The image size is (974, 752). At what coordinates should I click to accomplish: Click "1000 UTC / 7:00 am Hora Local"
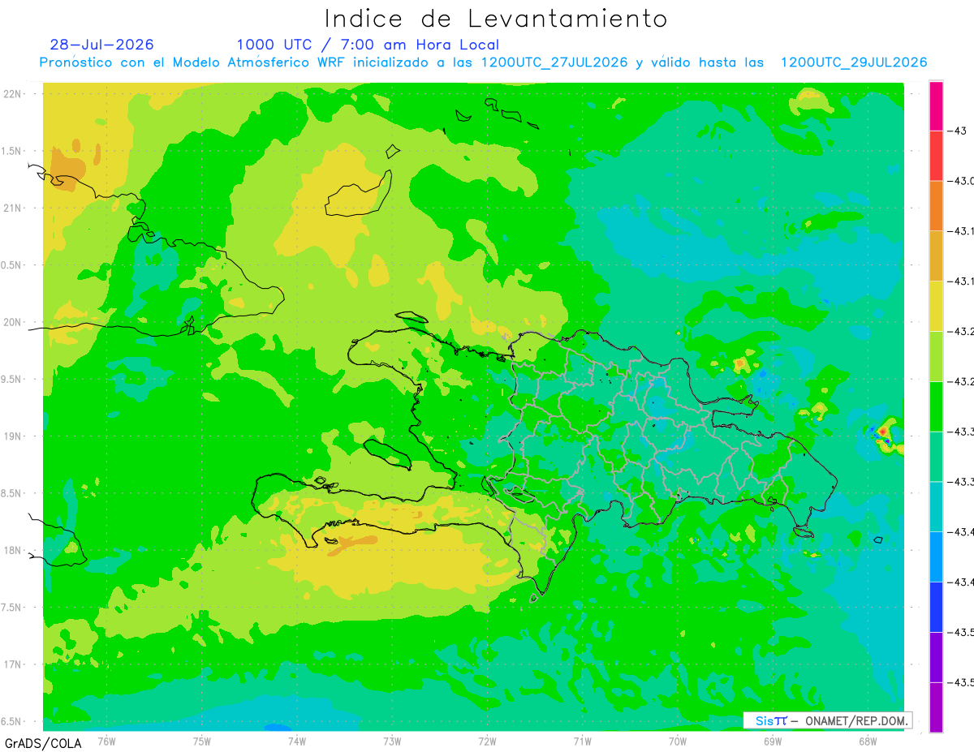[368, 45]
